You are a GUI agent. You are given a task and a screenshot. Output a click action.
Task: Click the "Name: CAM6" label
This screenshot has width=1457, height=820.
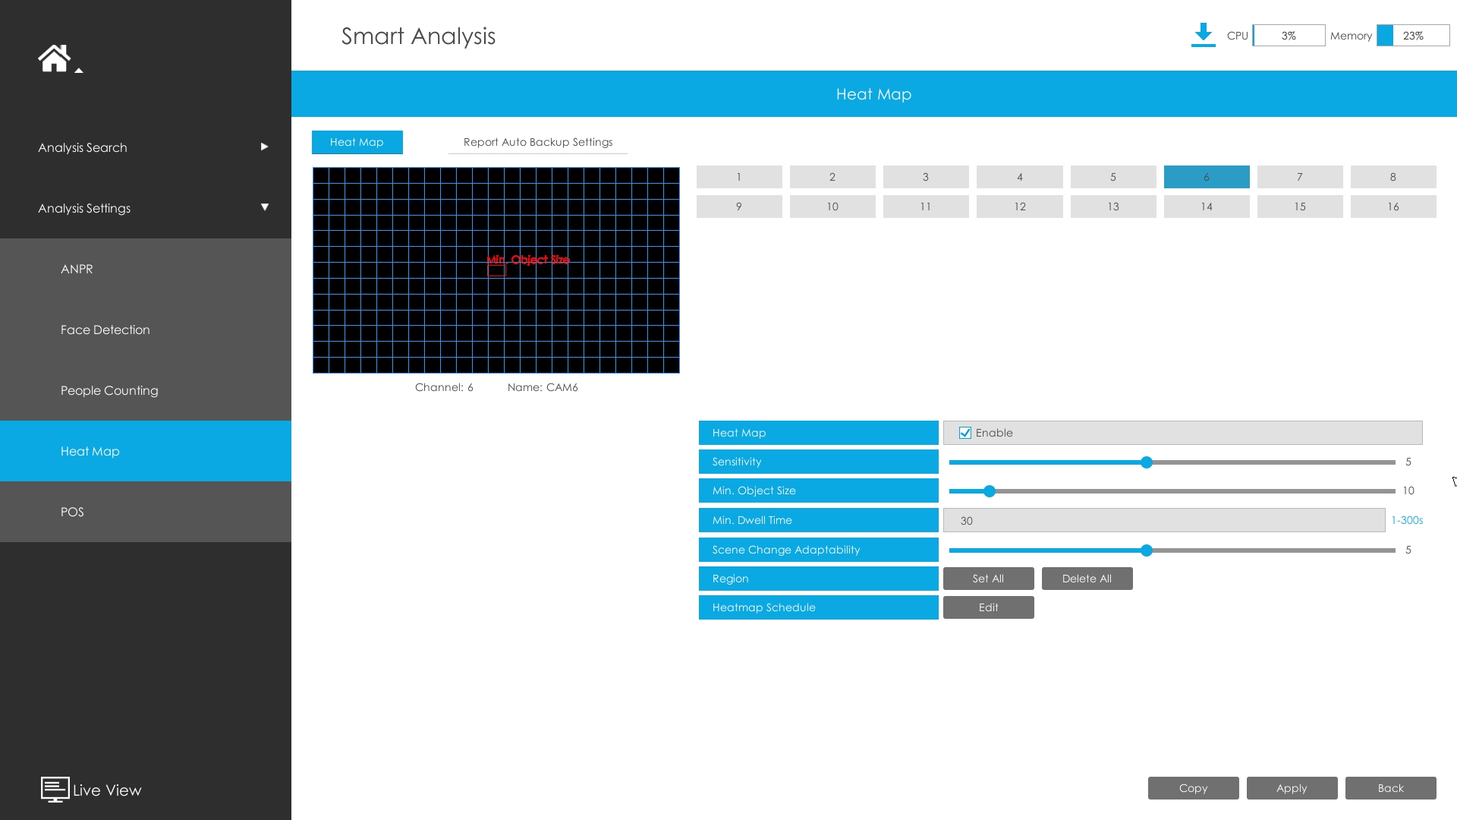pos(543,387)
